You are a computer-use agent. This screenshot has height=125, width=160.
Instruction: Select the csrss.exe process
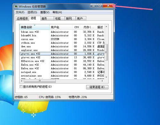tap(62, 39)
